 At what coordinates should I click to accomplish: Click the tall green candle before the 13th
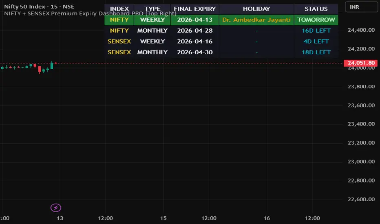pyautogui.click(x=52, y=66)
